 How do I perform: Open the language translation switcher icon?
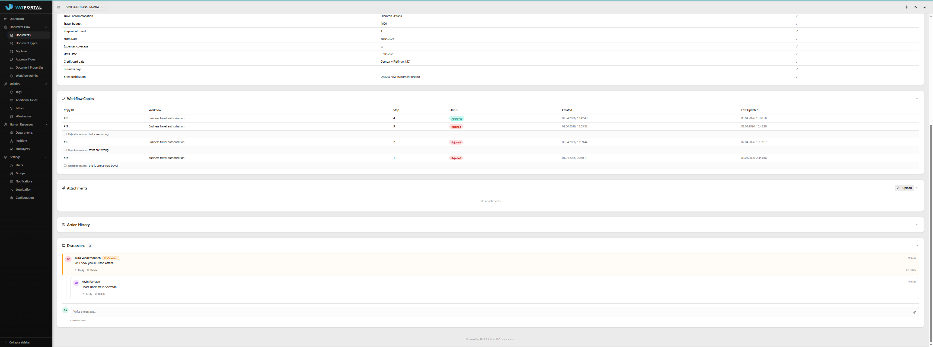coord(915,7)
